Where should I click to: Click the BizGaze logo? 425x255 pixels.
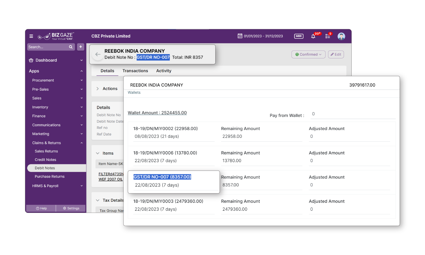point(56,36)
